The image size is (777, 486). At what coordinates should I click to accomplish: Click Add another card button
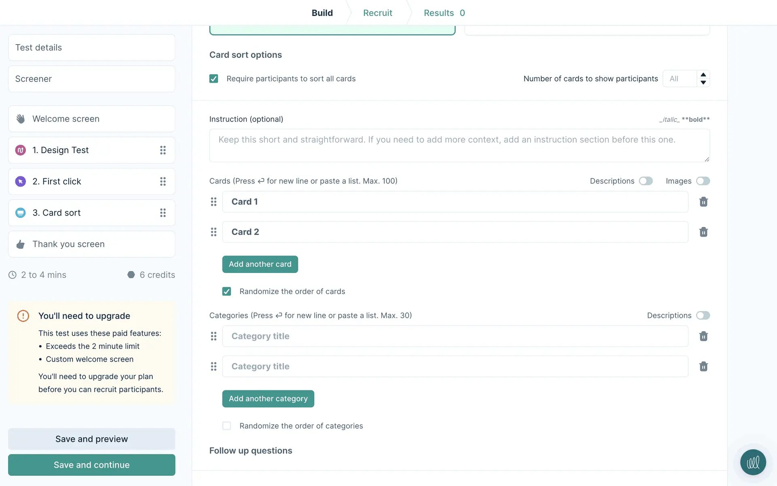point(260,264)
